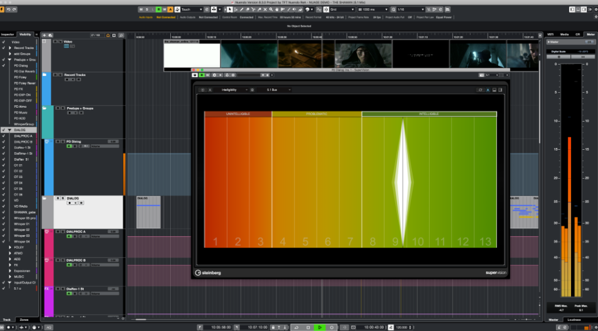The image size is (598, 331).
Task: Toggle global Mute button in top toolbar
Action: [141, 9]
